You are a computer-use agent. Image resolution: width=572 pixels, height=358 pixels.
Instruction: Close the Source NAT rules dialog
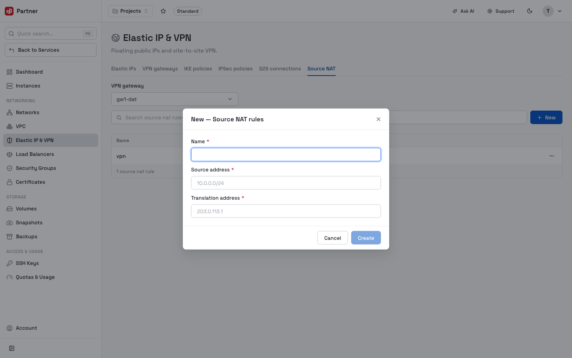(x=379, y=119)
